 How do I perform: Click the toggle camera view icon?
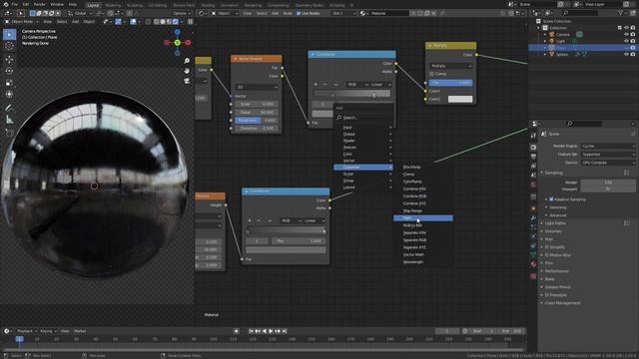[187, 81]
